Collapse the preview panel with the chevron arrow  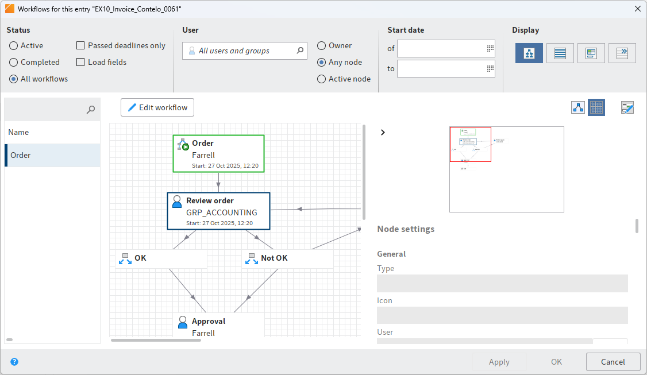tap(383, 132)
